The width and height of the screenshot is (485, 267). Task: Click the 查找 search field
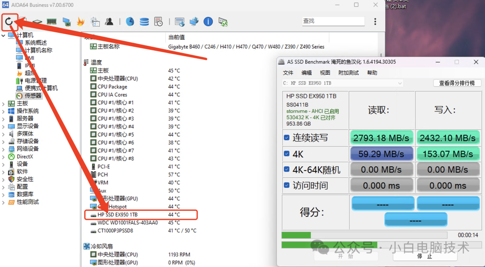click(x=333, y=21)
